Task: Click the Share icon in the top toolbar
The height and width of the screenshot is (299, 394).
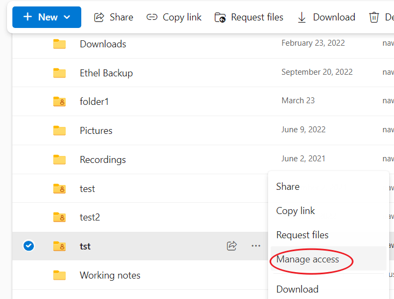Action: pyautogui.click(x=99, y=17)
